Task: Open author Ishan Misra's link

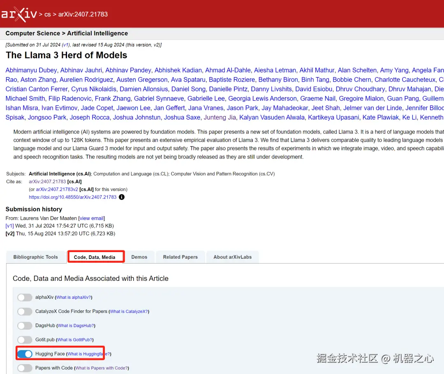Action: tap(22, 108)
